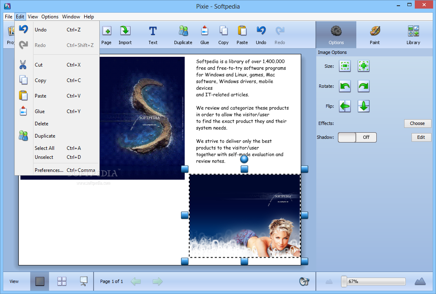Click the Undo toolbar icon

click(261, 31)
